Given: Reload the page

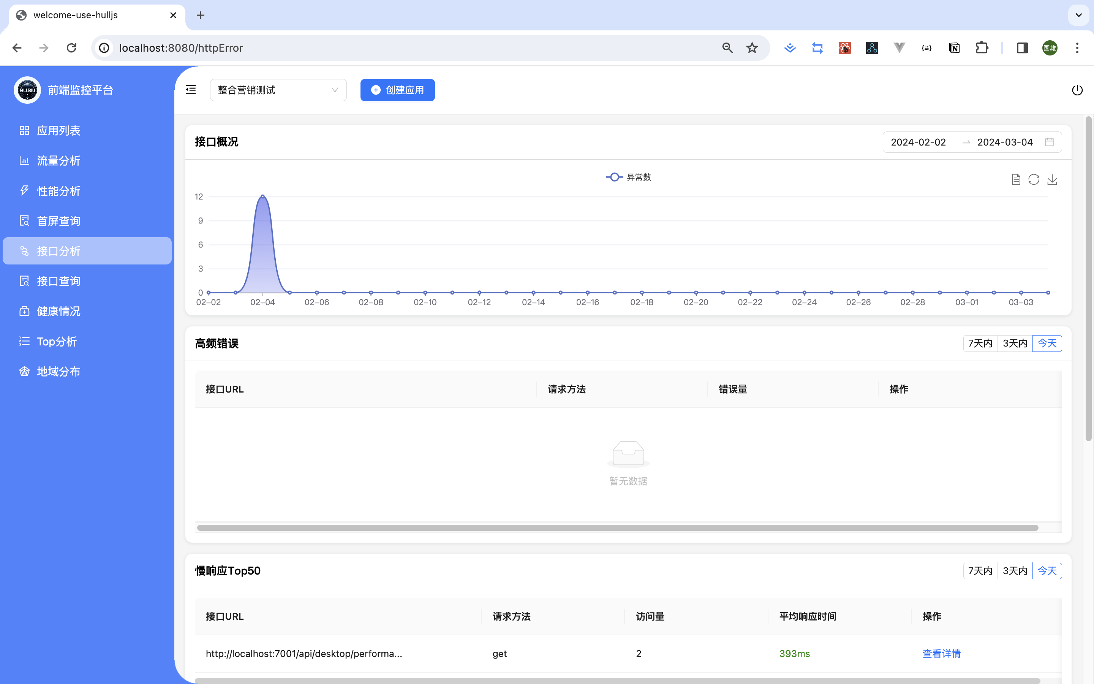Looking at the screenshot, I should click(x=71, y=48).
